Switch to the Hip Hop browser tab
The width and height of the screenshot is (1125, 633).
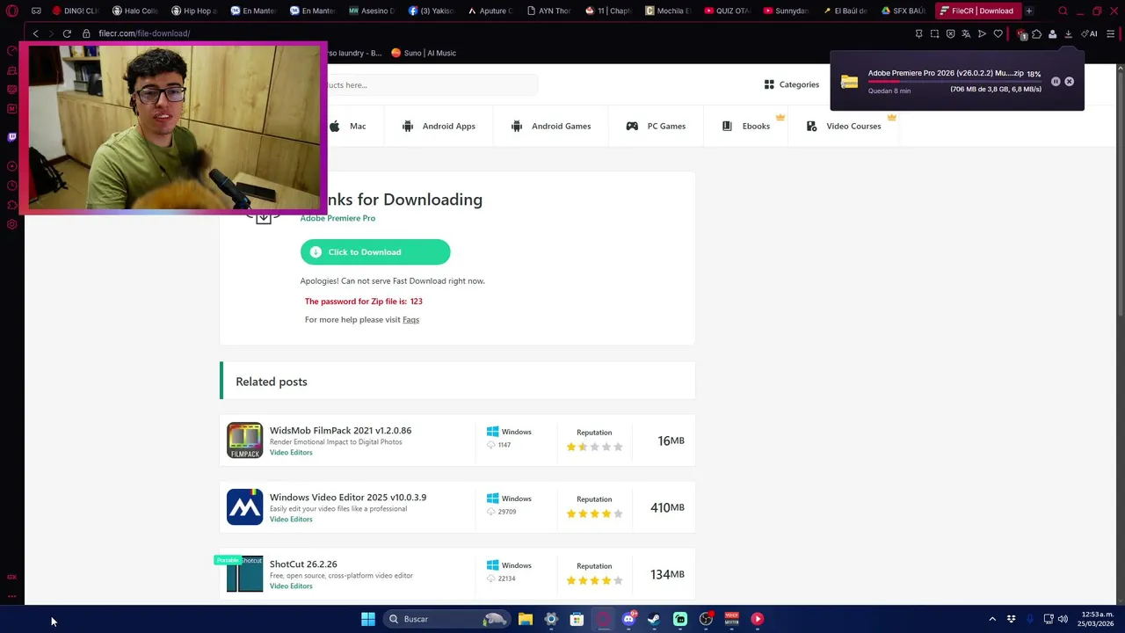pos(194,11)
